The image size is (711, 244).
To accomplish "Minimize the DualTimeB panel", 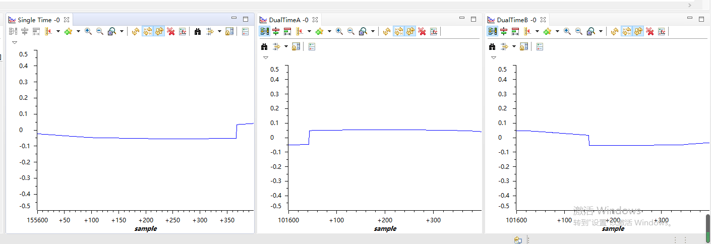I will (690, 18).
